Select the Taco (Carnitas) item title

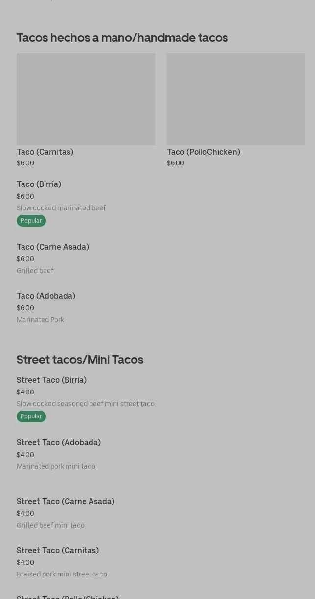(45, 152)
